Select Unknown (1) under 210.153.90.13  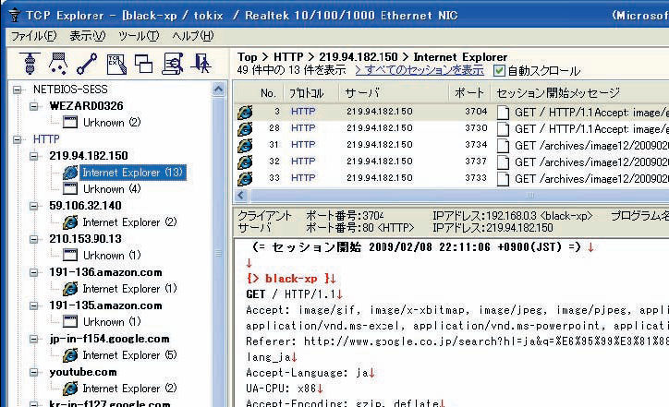[x=112, y=256]
